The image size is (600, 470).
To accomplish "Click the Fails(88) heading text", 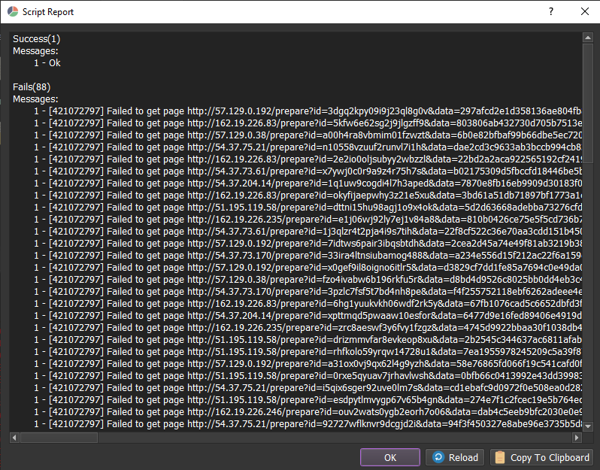I will click(32, 87).
